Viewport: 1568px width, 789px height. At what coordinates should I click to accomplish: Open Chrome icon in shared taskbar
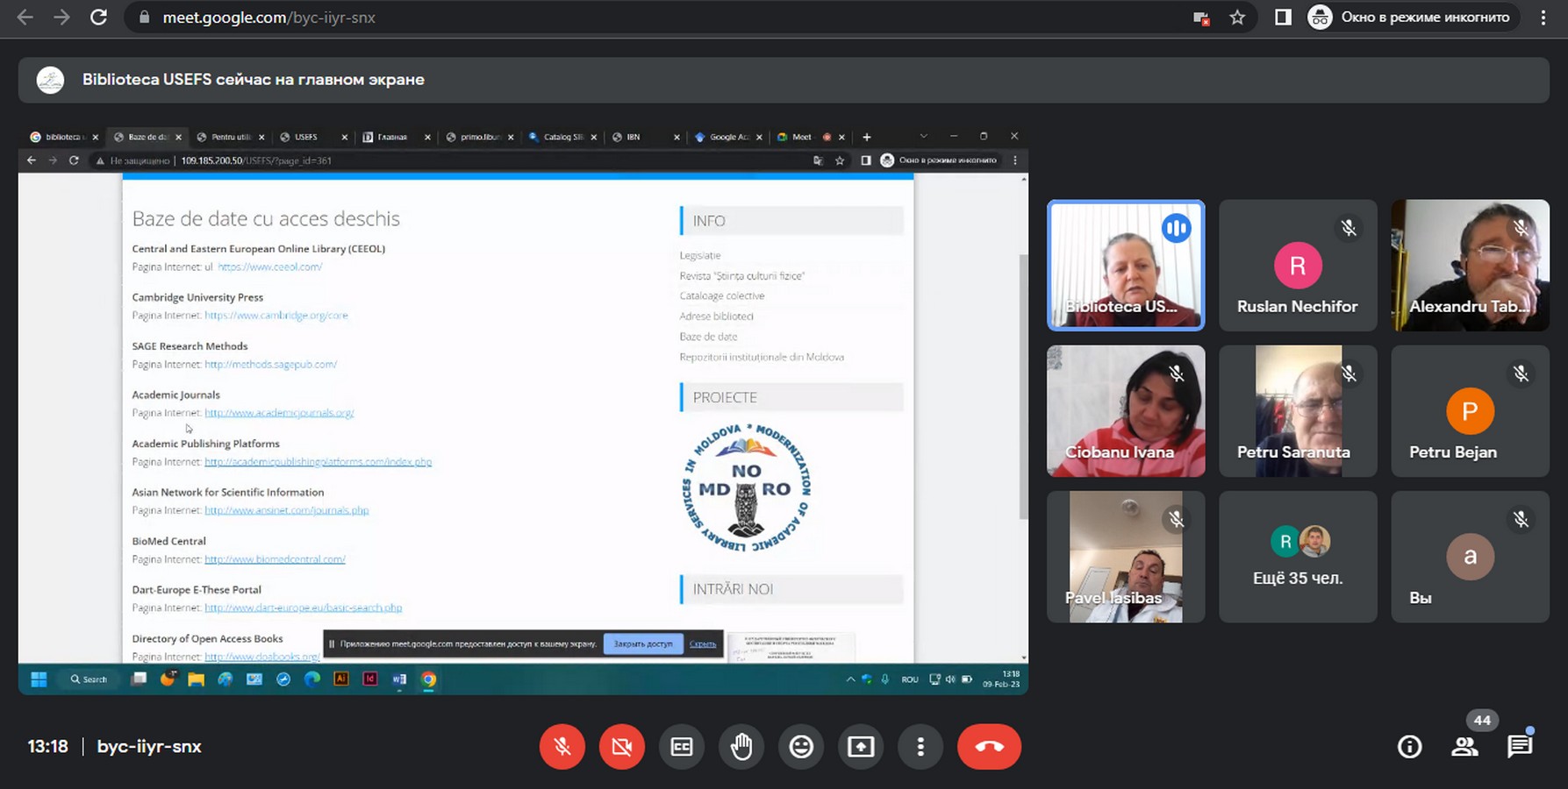click(428, 679)
